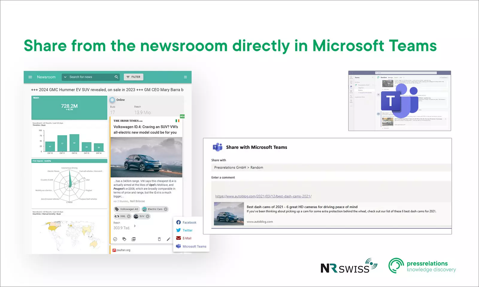Click the tag icon in the article toolbar

pos(124,239)
